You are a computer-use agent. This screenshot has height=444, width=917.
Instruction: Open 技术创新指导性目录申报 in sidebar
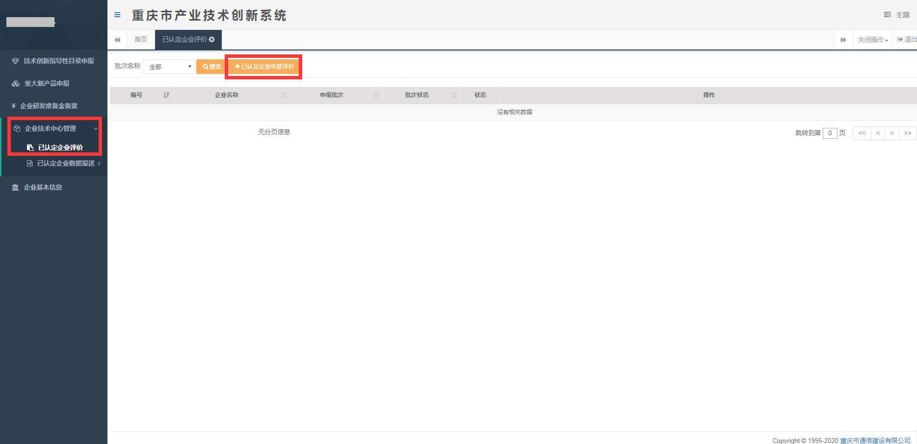(x=59, y=61)
